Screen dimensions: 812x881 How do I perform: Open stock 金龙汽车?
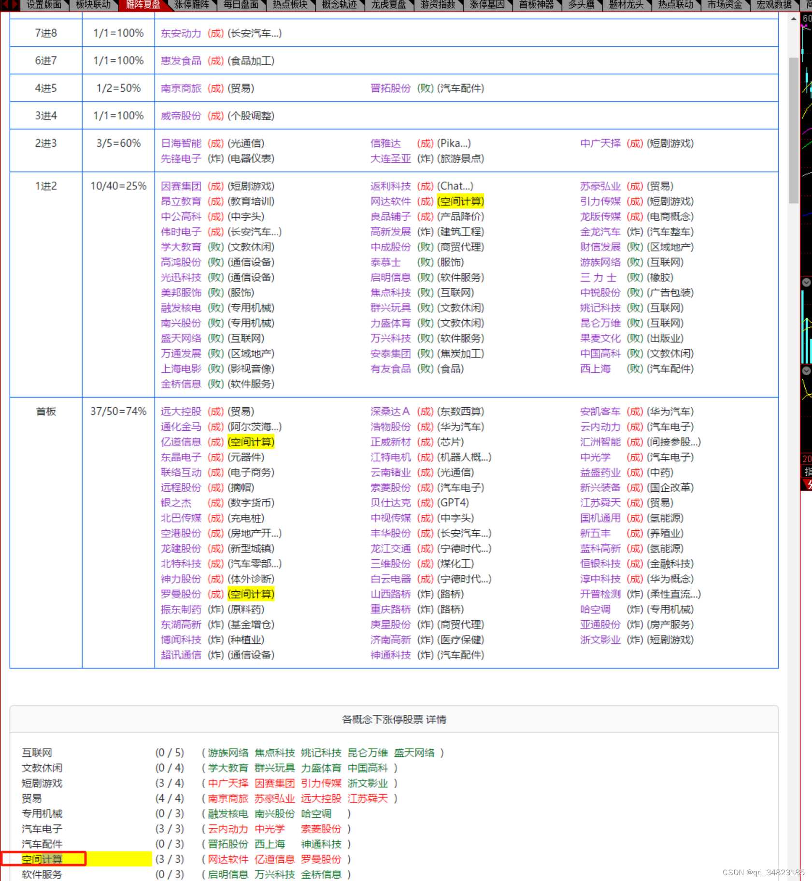pos(600,232)
